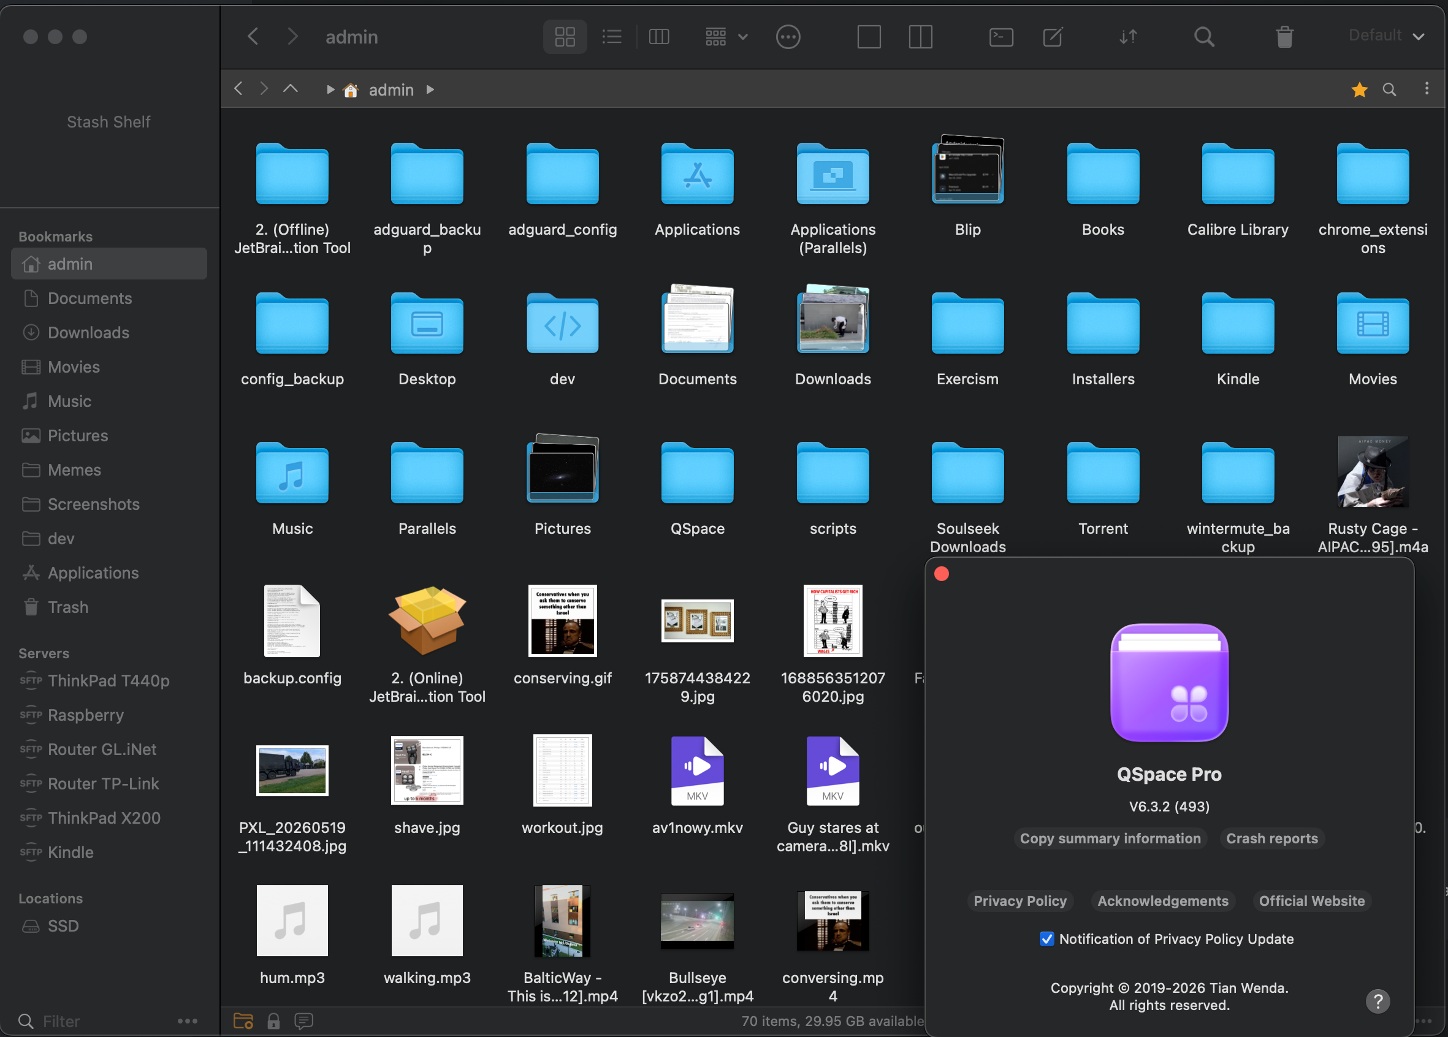This screenshot has width=1448, height=1037.
Task: Select the conserving.gif thumbnail
Action: 563,620
